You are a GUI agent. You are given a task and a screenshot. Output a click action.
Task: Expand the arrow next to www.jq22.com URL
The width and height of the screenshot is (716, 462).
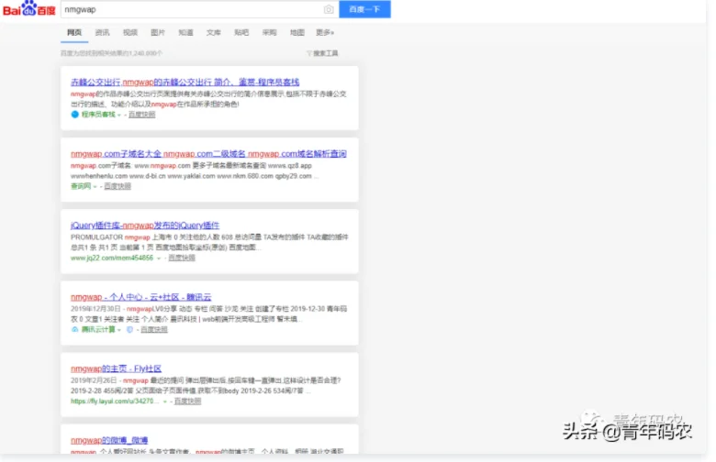coord(159,258)
